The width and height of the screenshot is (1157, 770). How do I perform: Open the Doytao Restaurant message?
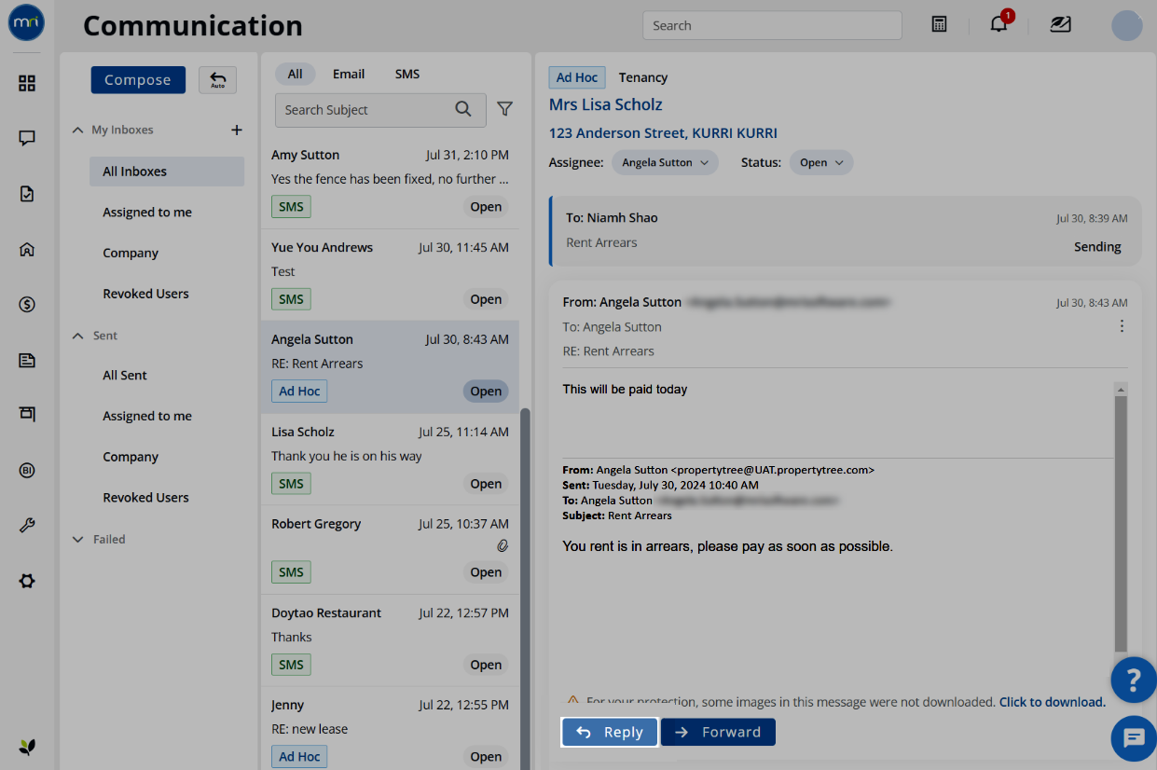tap(390, 640)
